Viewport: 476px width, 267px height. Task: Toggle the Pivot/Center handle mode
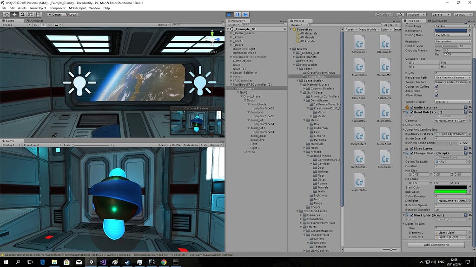[x=55, y=14]
